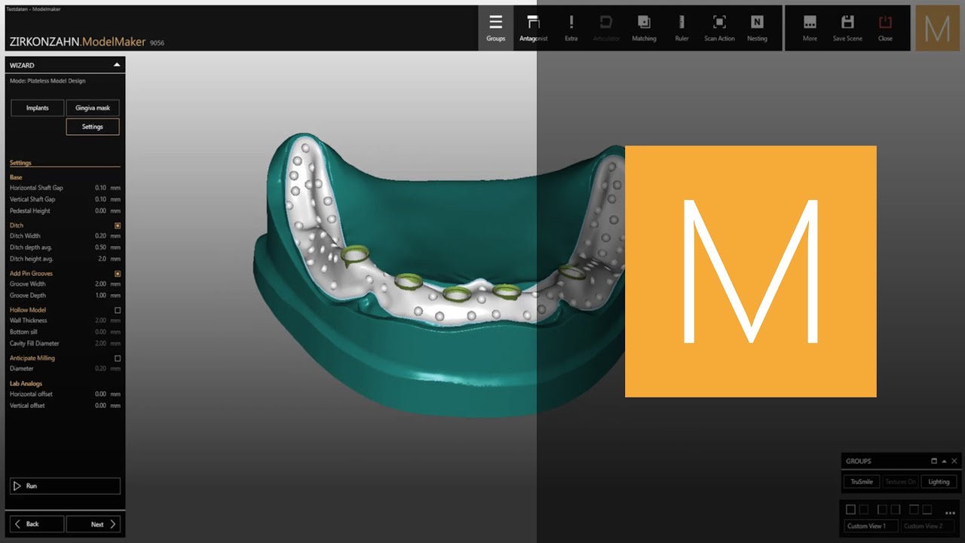
Task: Edit the Groove Width value
Action: point(100,284)
